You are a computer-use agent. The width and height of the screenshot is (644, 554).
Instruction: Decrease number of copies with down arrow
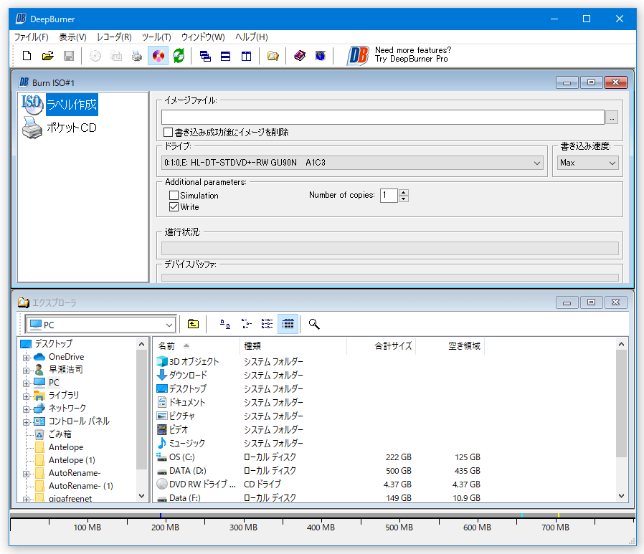coord(404,199)
